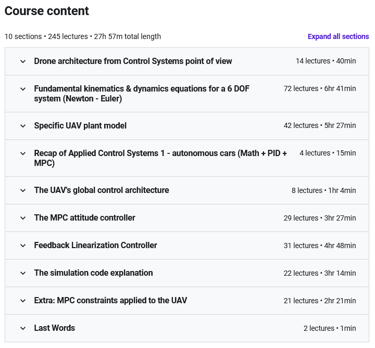Click the 72 lectures • 6hr 41min label
The width and height of the screenshot is (375, 348).
[320, 88]
